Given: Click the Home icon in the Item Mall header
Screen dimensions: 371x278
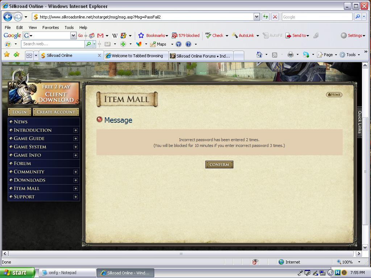Looking at the screenshot, I should click(x=333, y=94).
